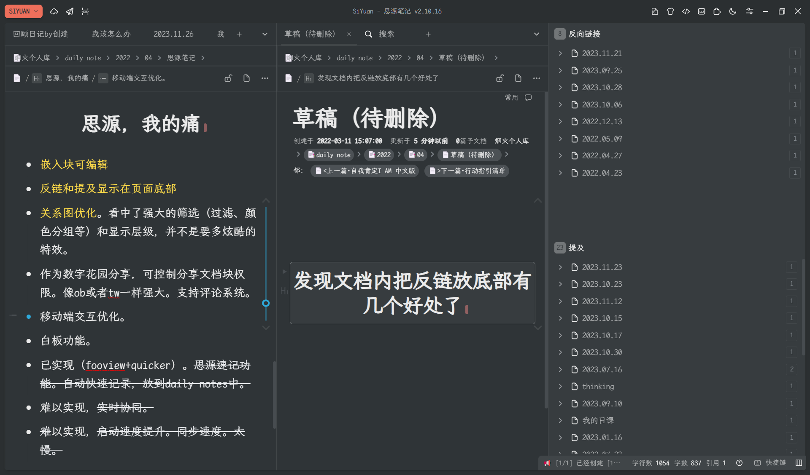Go to the previous article 自我肯定I AM 中文版
Image resolution: width=810 pixels, height=475 pixels.
pos(365,171)
